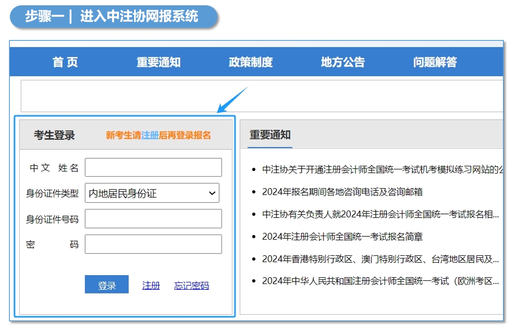Open the 香港特别行政区、澳门 residents notice

point(380,259)
